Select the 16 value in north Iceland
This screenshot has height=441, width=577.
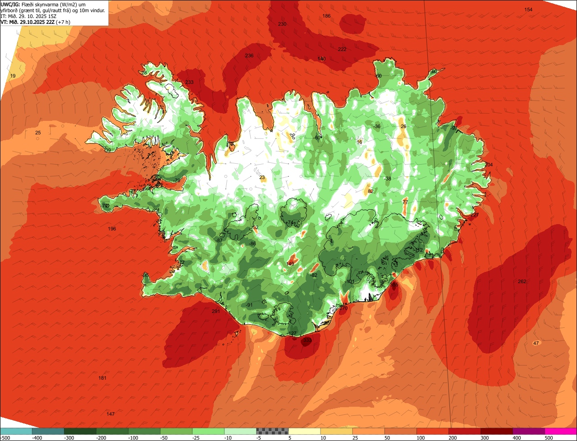point(359,142)
